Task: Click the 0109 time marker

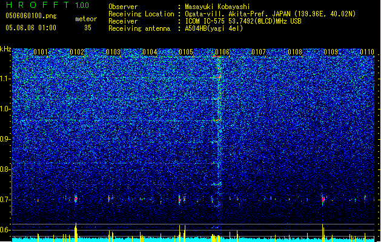Action: [331, 52]
